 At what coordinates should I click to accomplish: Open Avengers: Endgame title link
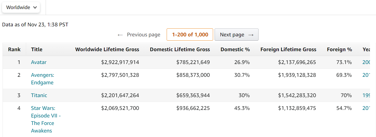(x=43, y=79)
